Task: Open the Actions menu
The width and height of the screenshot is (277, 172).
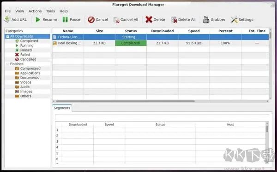Action: (x=35, y=11)
